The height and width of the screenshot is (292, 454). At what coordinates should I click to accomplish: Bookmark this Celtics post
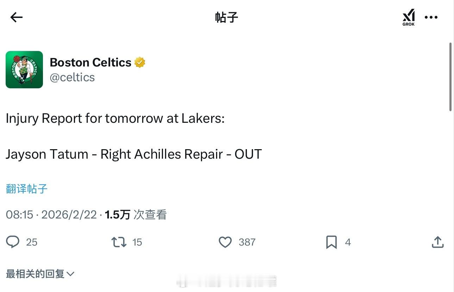[332, 242]
